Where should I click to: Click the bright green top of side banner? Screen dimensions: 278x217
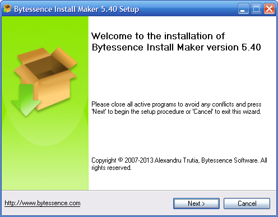coord(45,28)
